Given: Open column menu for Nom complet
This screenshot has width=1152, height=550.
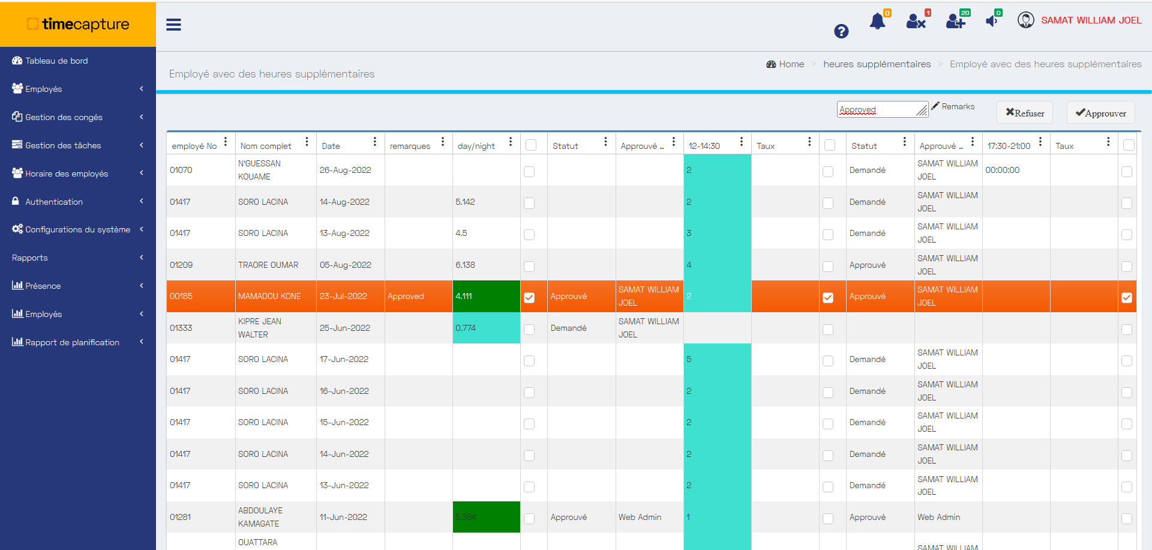Looking at the screenshot, I should (x=307, y=142).
